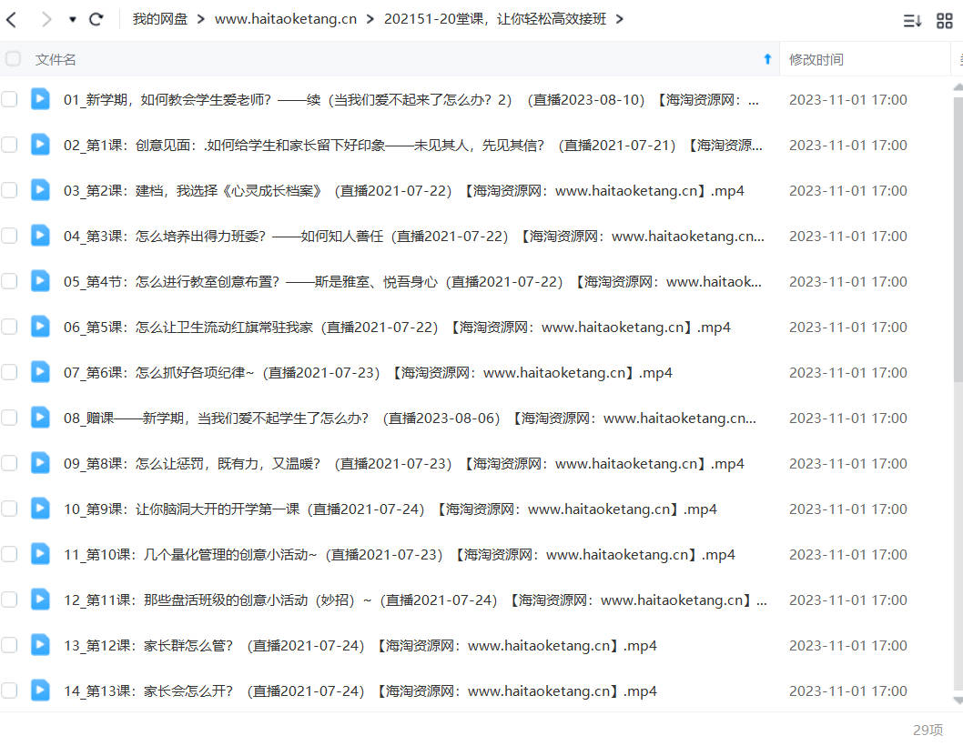The image size is (963, 746).
Task: Click the blue sort arrow in 文件名 header
Action: click(x=767, y=59)
